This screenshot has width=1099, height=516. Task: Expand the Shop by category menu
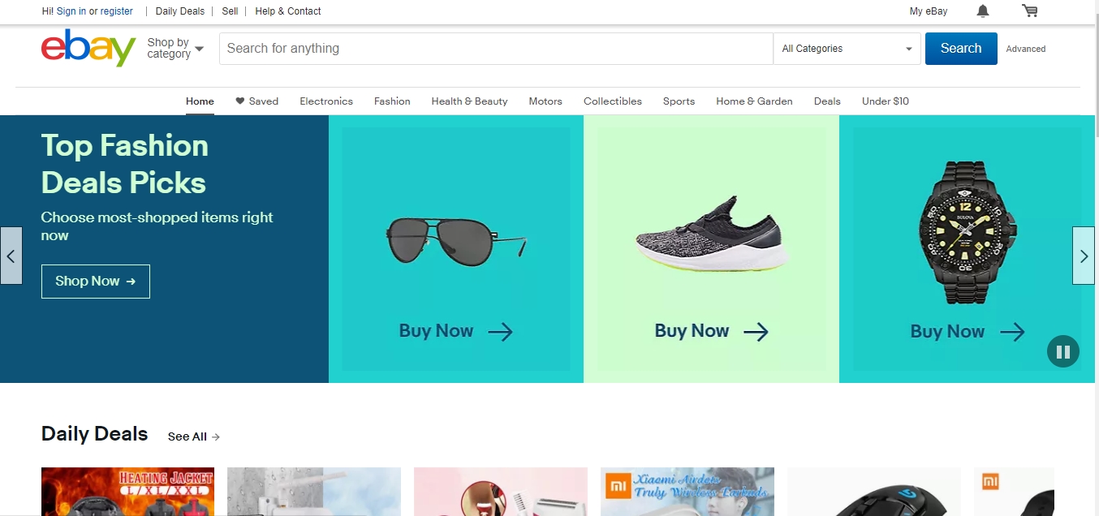pos(175,49)
